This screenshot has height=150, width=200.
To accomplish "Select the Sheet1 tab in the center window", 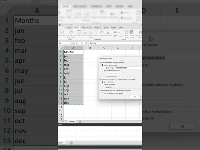I will (x=72, y=122).
